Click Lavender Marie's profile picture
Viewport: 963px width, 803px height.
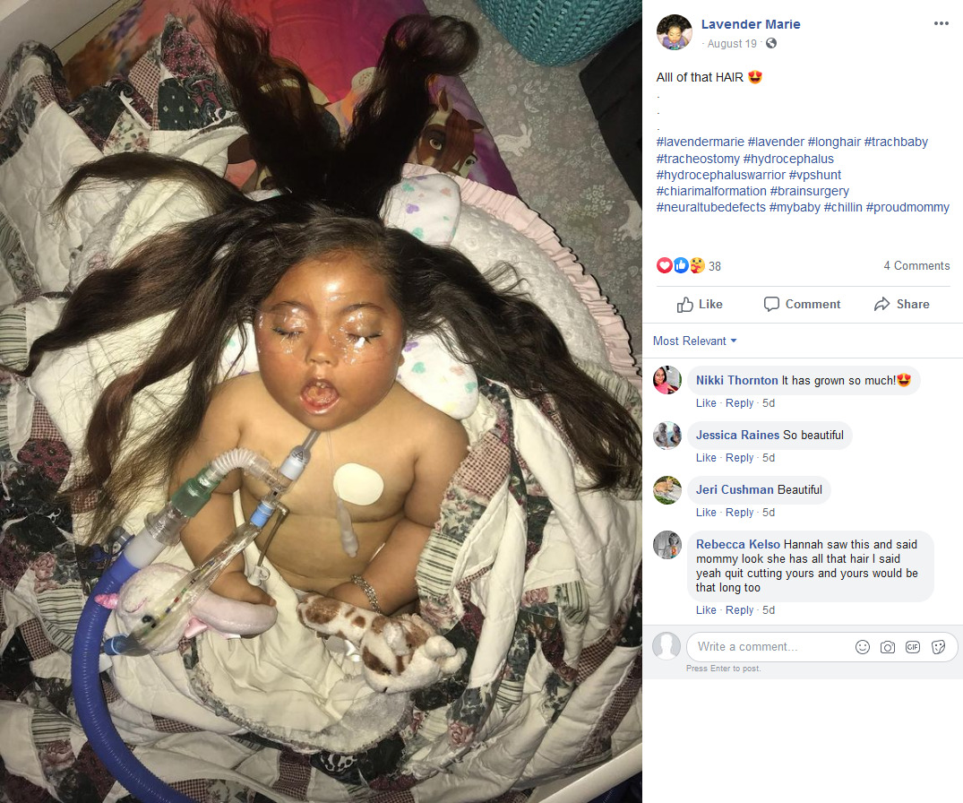pyautogui.click(x=675, y=32)
